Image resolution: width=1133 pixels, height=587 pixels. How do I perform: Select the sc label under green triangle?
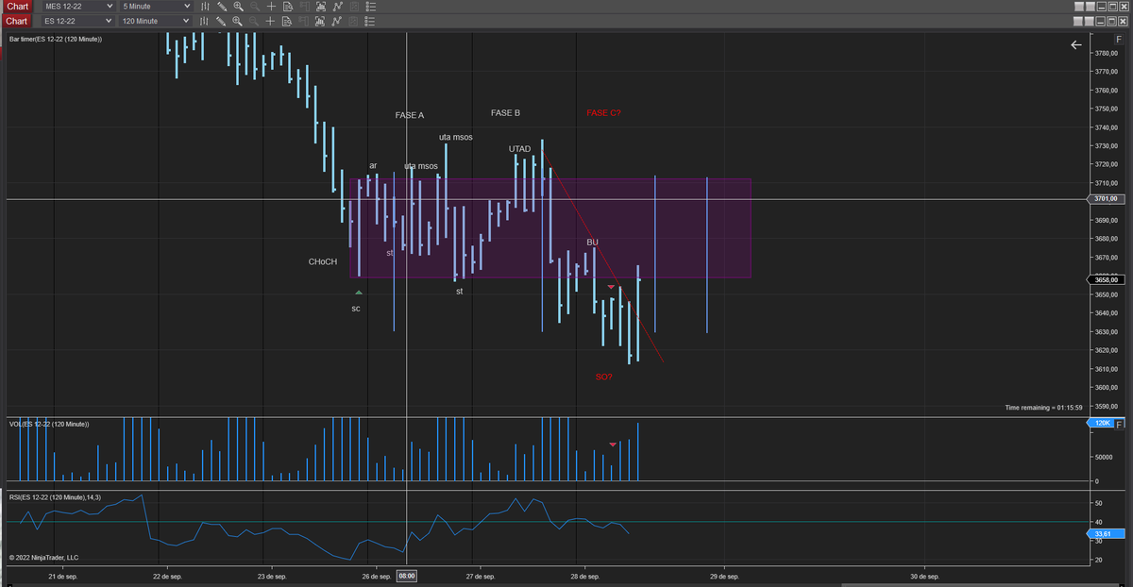click(x=356, y=309)
